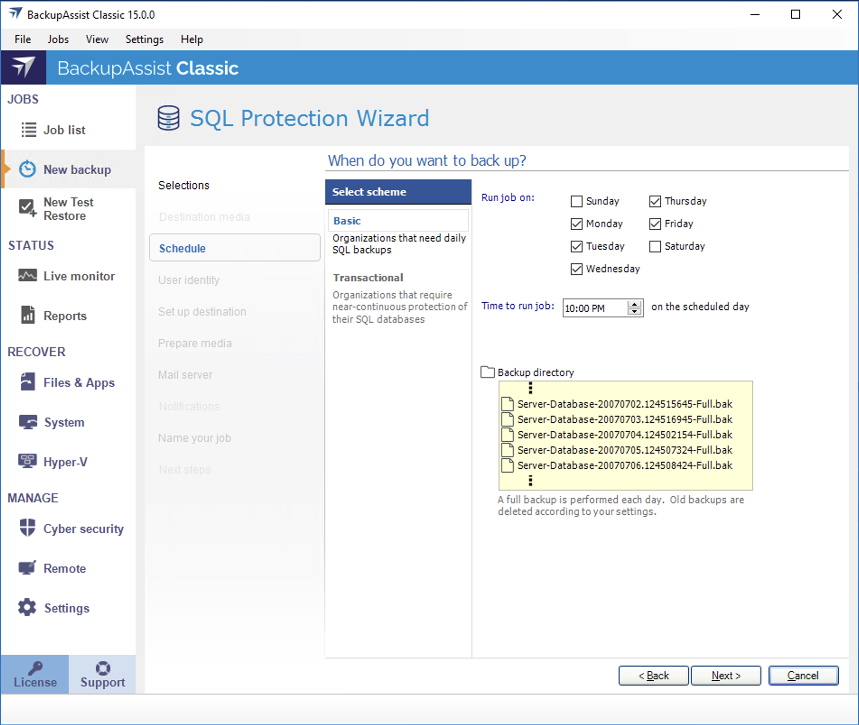Open the Reports icon
This screenshot has width=859, height=725.
click(x=28, y=315)
